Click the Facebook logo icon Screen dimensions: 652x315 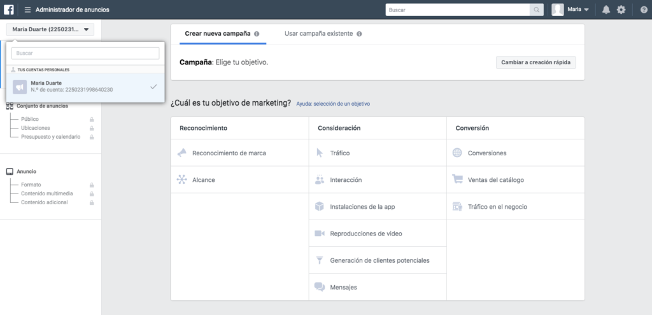coord(9,10)
